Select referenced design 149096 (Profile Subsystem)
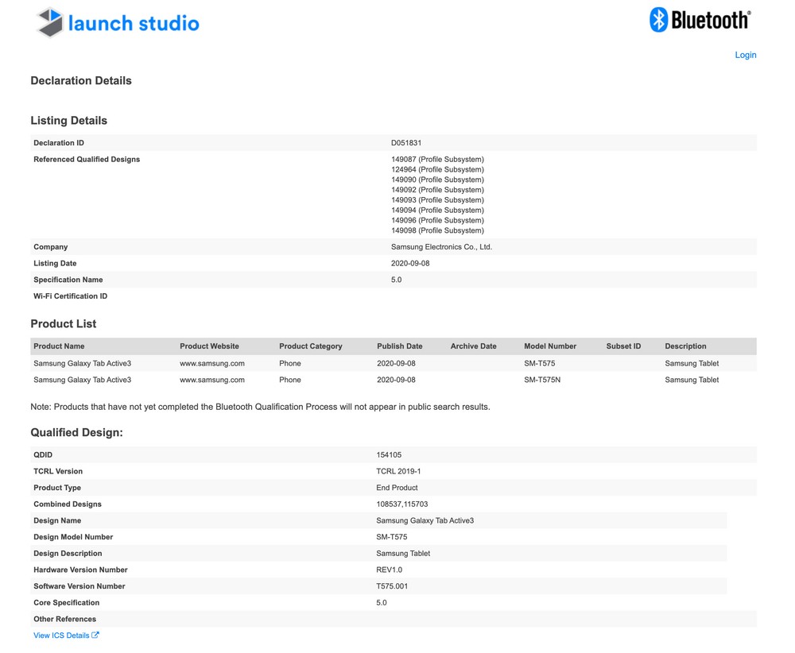The width and height of the screenshot is (795, 653). click(x=437, y=220)
